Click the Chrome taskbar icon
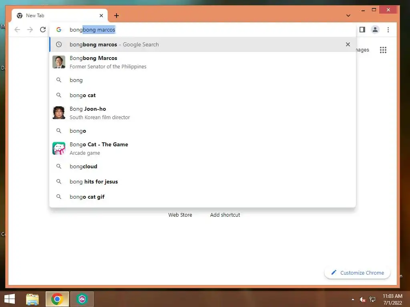This screenshot has height=307, width=410. (57, 299)
